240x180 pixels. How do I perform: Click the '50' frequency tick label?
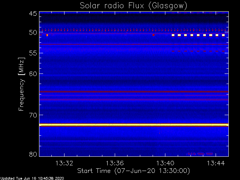[33, 33]
